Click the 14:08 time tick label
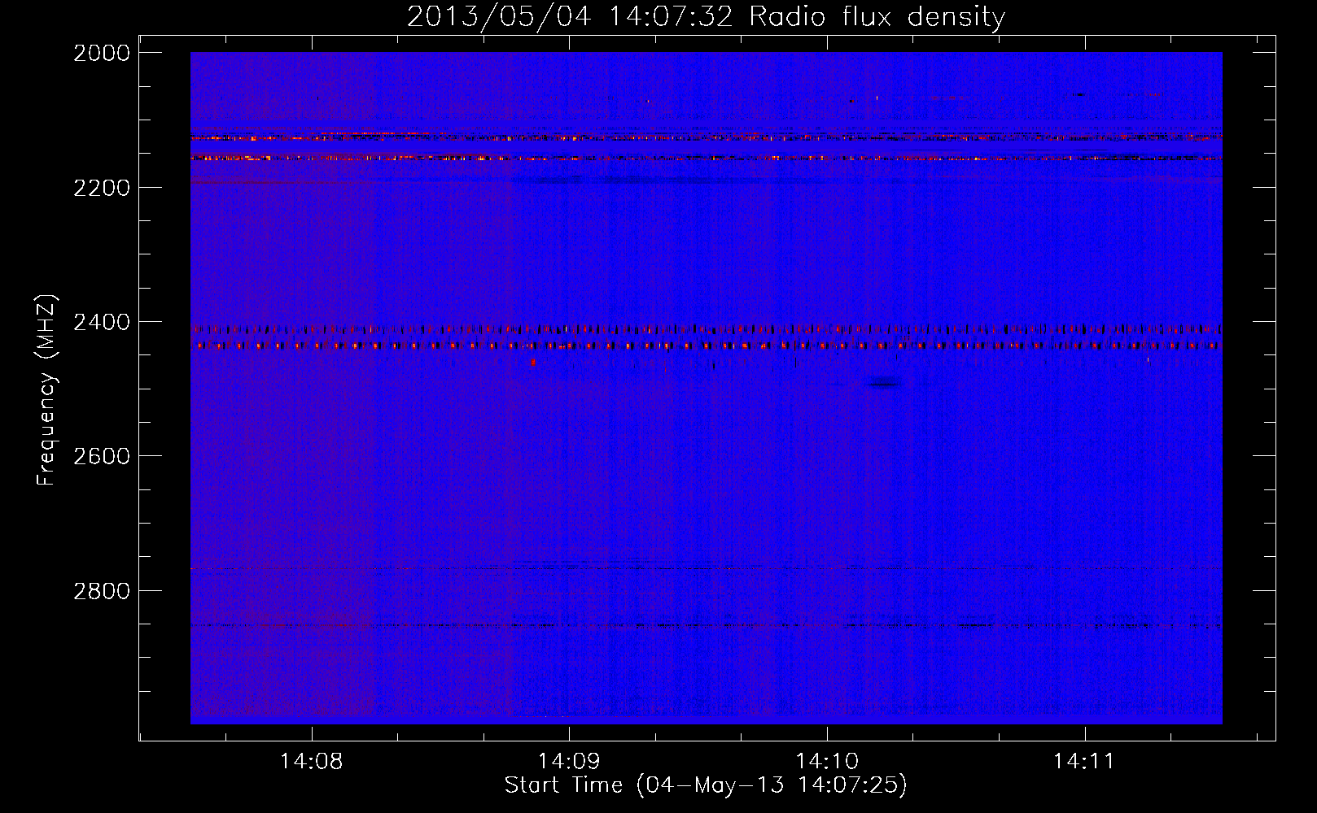The height and width of the screenshot is (813, 1317). pyautogui.click(x=312, y=762)
